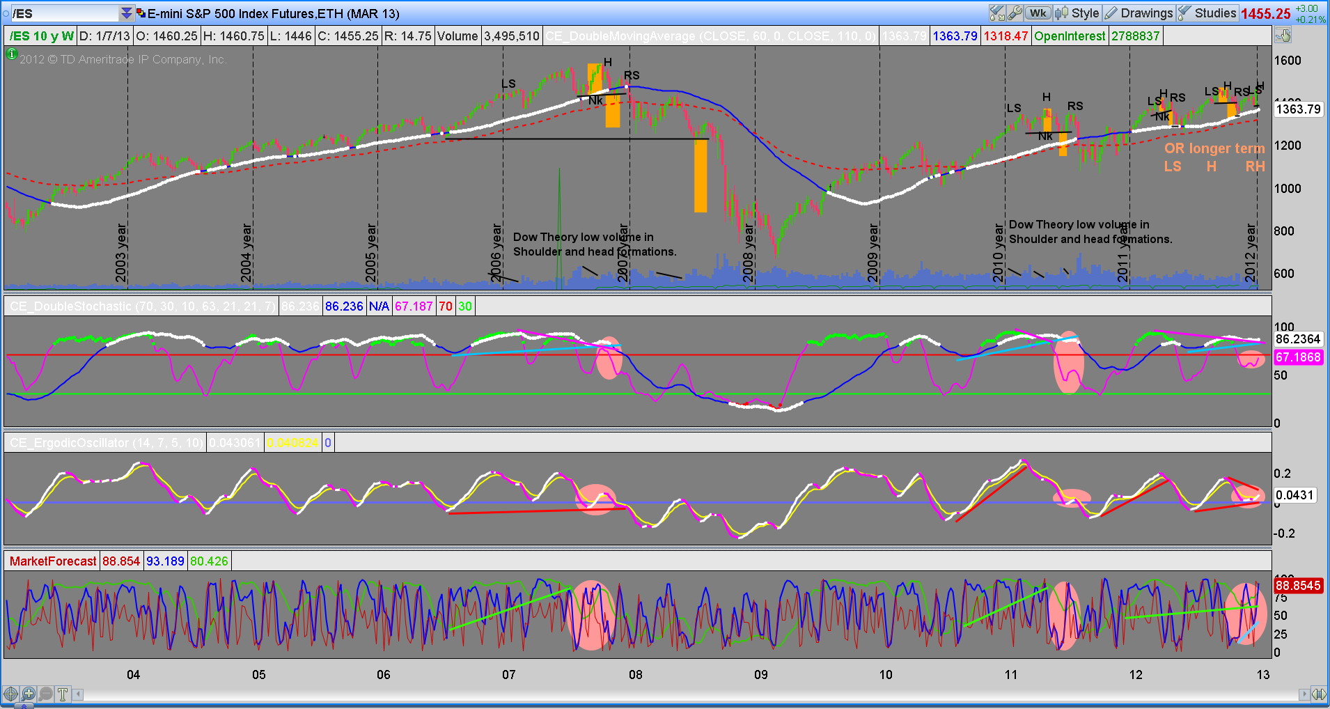This screenshot has height=709, width=1330.
Task: Click the magenta '67.187' stochastic value
Action: (414, 306)
